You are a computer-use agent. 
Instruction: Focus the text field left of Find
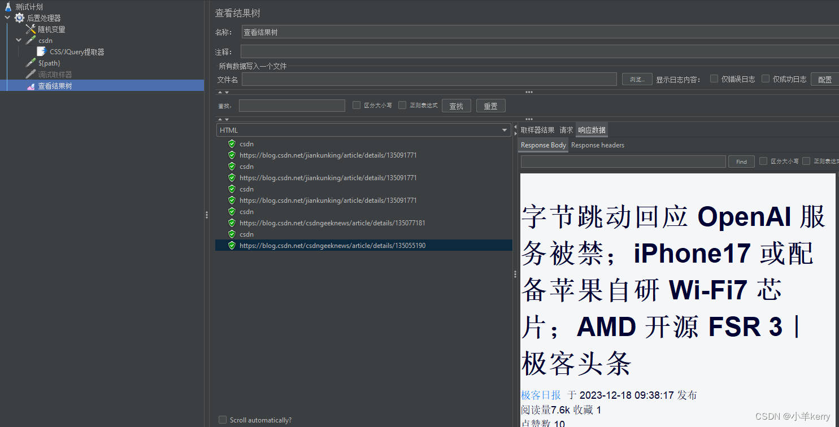pyautogui.click(x=623, y=162)
